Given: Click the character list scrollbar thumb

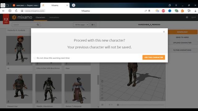Looking at the screenshot, I should [98, 80].
